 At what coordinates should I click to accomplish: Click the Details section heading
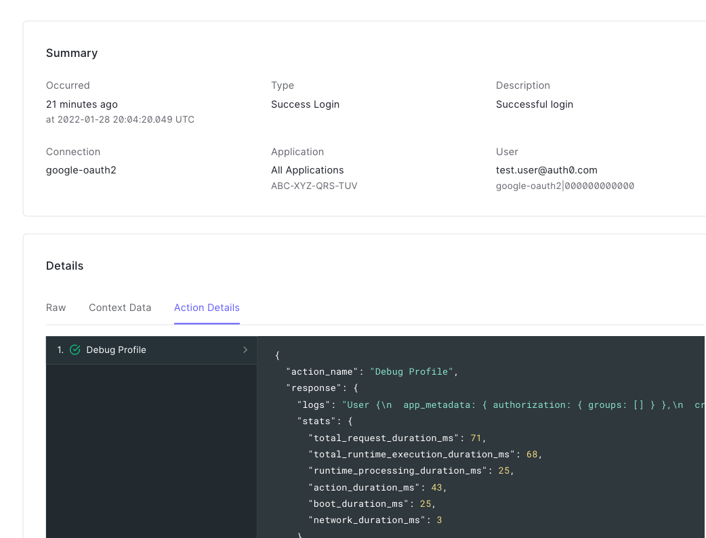coord(64,266)
